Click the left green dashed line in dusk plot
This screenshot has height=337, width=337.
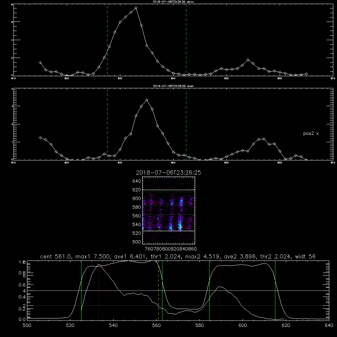107,124
